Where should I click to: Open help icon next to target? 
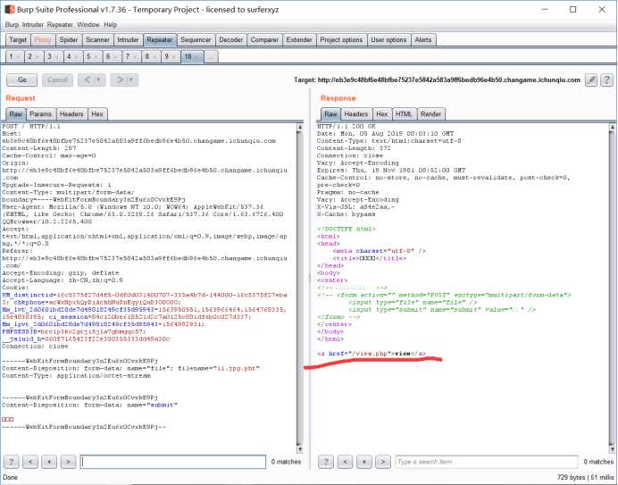606,80
